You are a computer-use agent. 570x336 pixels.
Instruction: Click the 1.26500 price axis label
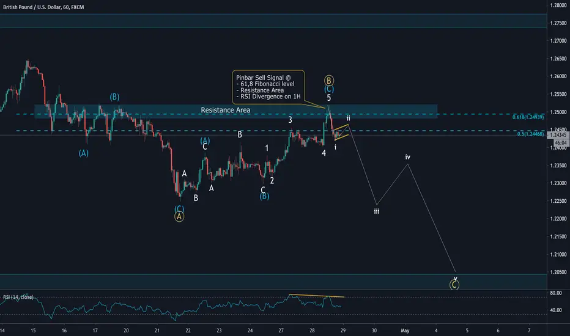pos(558,59)
